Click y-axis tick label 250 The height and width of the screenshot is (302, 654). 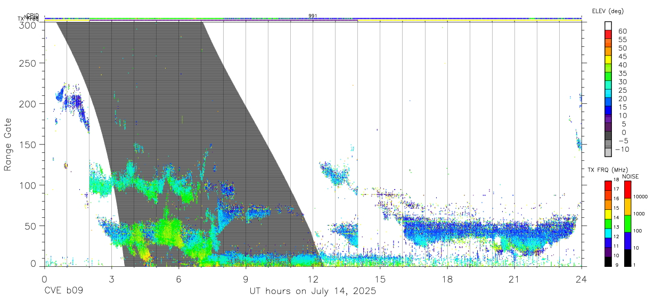pyautogui.click(x=29, y=63)
